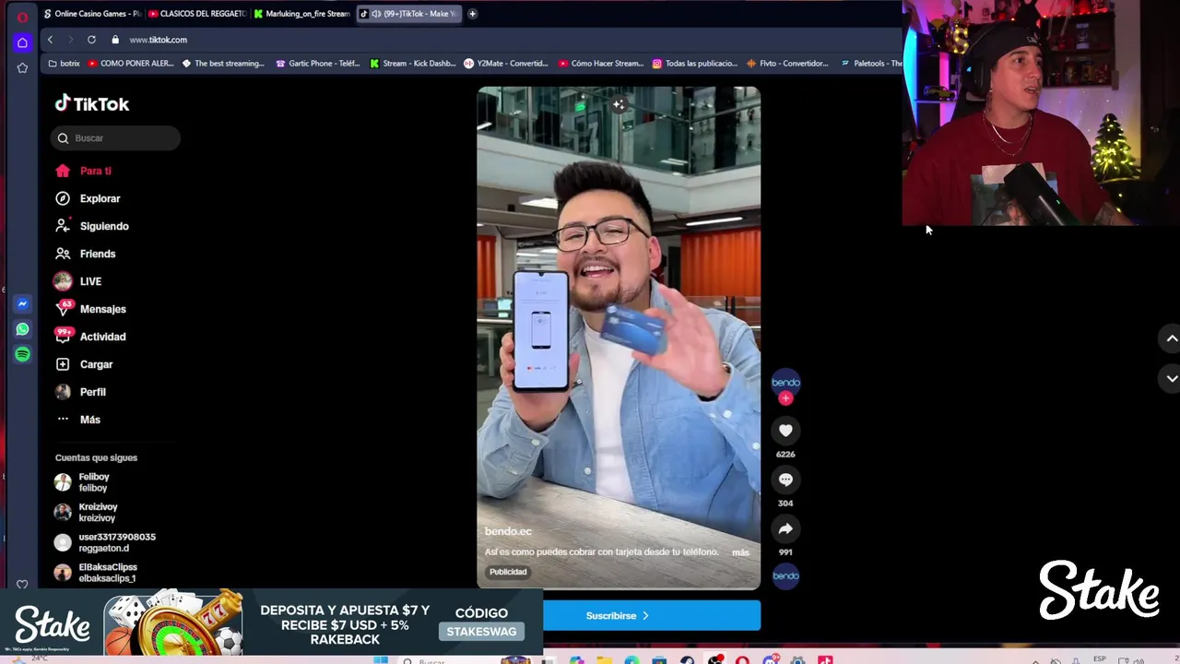Viewport: 1180px width, 664px height.
Task: Open bendo profile avatar beside video
Action: (x=785, y=382)
